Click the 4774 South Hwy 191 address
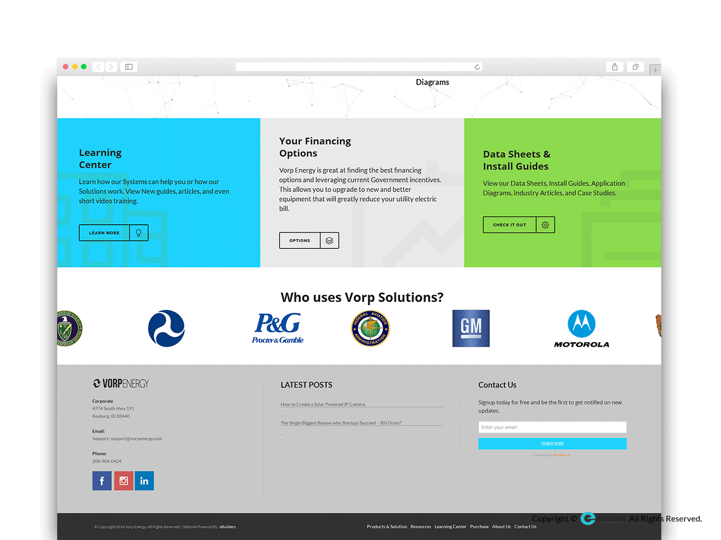This screenshot has height=540, width=721. [113, 408]
